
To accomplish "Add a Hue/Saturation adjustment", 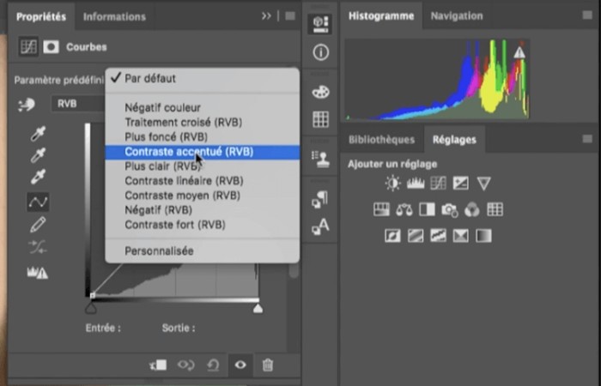I will click(381, 209).
